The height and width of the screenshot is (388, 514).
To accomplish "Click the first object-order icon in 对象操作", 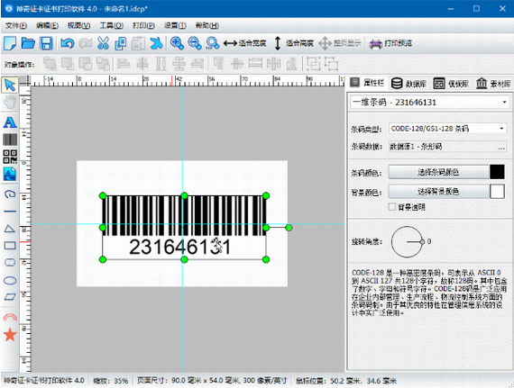I will 50,64.
